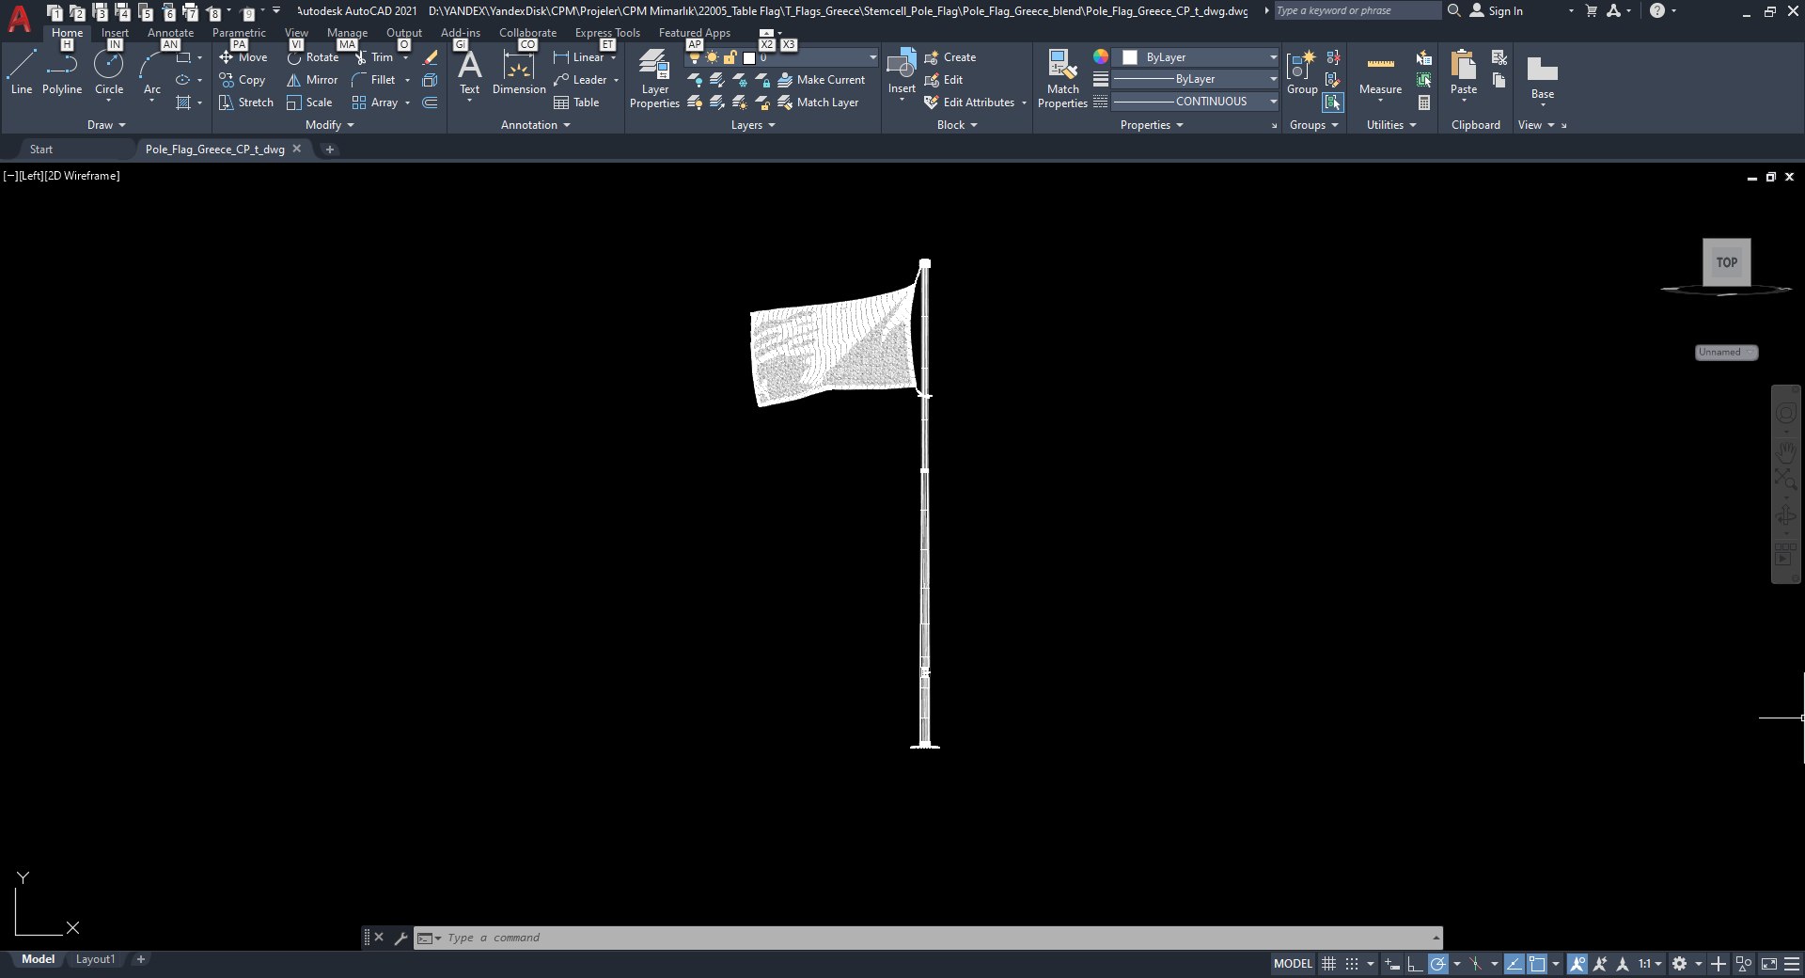Image resolution: width=1805 pixels, height=978 pixels.
Task: Toggle drawing grid display in status bar
Action: (x=1328, y=964)
